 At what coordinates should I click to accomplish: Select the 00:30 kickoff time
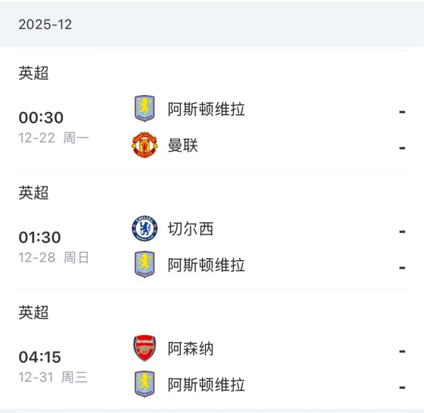click(x=41, y=118)
